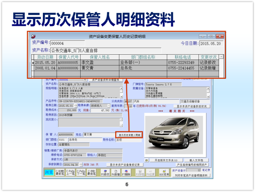Click the 产品序号 serial number field

[80, 101]
